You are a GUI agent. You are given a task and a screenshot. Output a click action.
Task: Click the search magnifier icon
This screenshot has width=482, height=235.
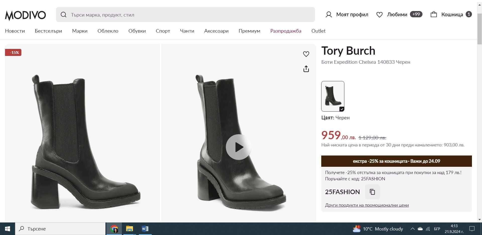[64, 15]
